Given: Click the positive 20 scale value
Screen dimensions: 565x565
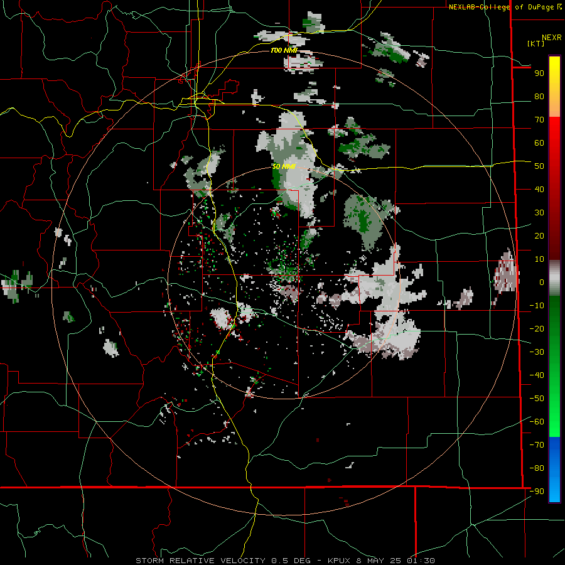Looking at the screenshot, I should (539, 236).
